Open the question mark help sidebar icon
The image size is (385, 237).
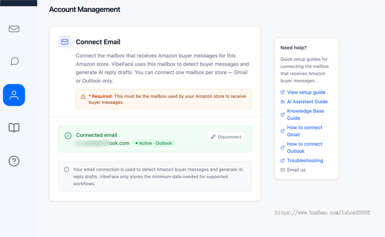point(14,161)
